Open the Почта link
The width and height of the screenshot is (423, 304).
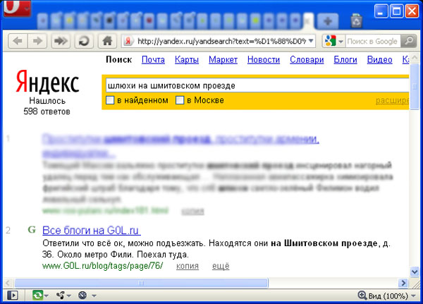153,60
